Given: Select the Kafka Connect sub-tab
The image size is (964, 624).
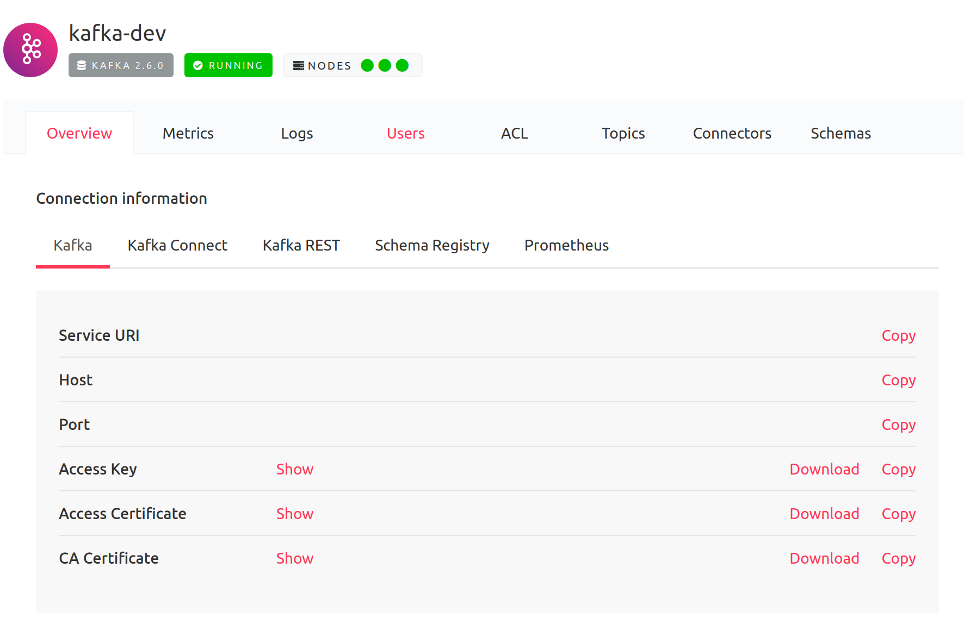Looking at the screenshot, I should (x=177, y=246).
